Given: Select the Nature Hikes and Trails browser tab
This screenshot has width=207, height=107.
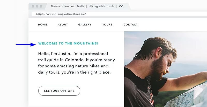Looking at the screenshot, I should [87, 6].
